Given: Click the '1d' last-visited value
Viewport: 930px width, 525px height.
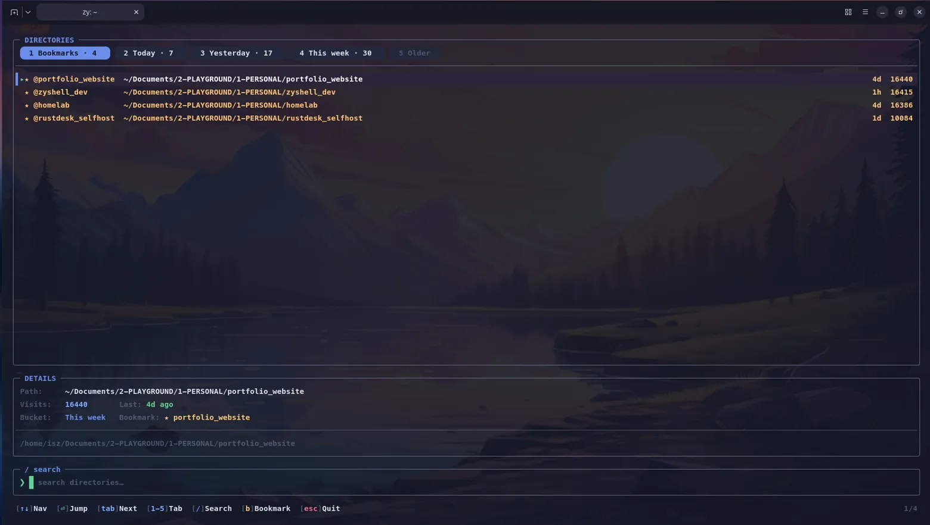Looking at the screenshot, I should [876, 118].
